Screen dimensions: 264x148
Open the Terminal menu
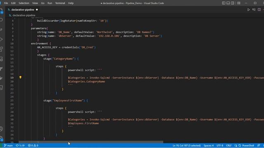pos(60,3)
